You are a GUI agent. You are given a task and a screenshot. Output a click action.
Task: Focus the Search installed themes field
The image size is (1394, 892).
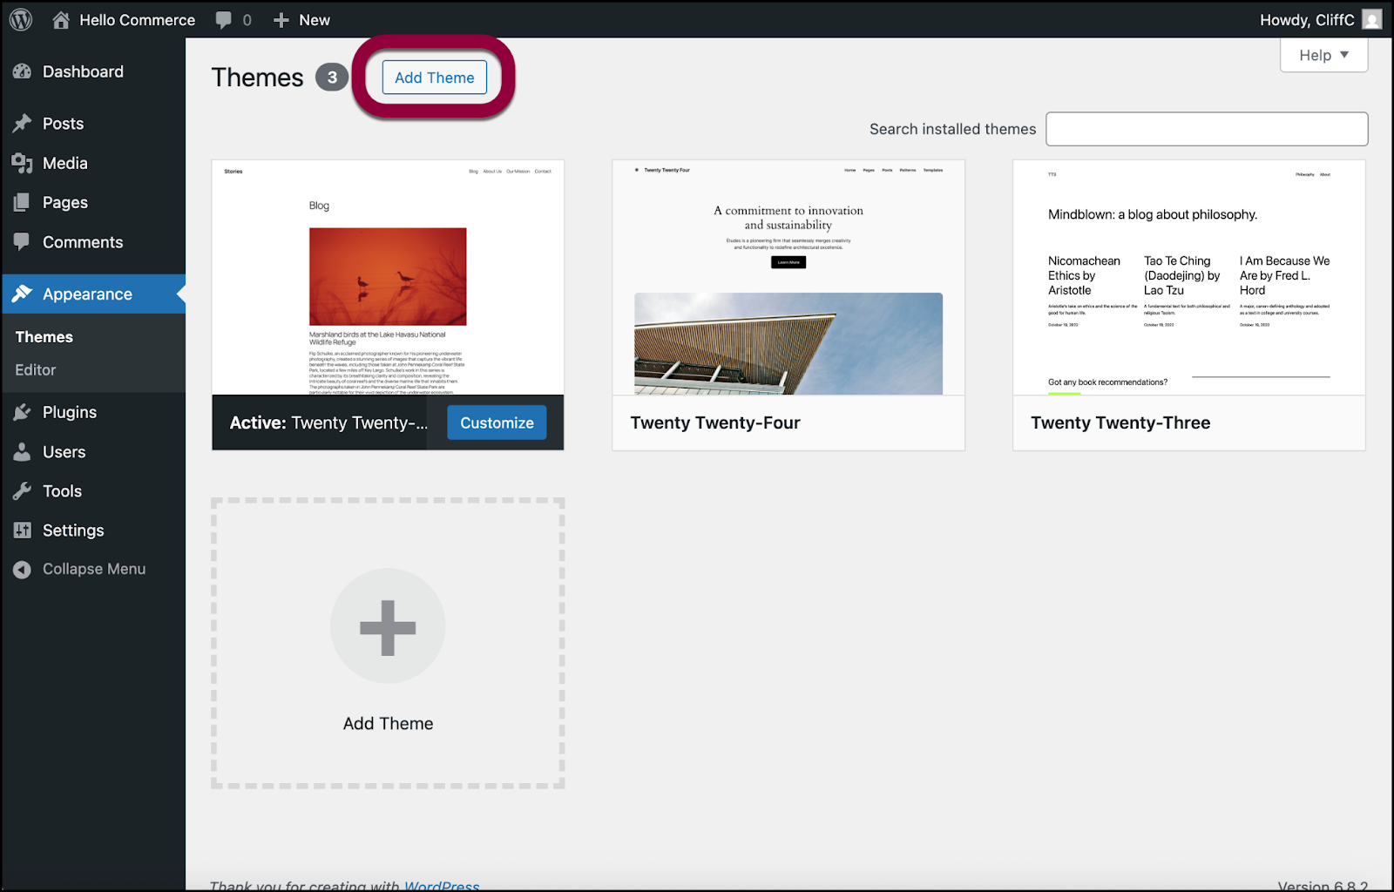tap(1207, 129)
